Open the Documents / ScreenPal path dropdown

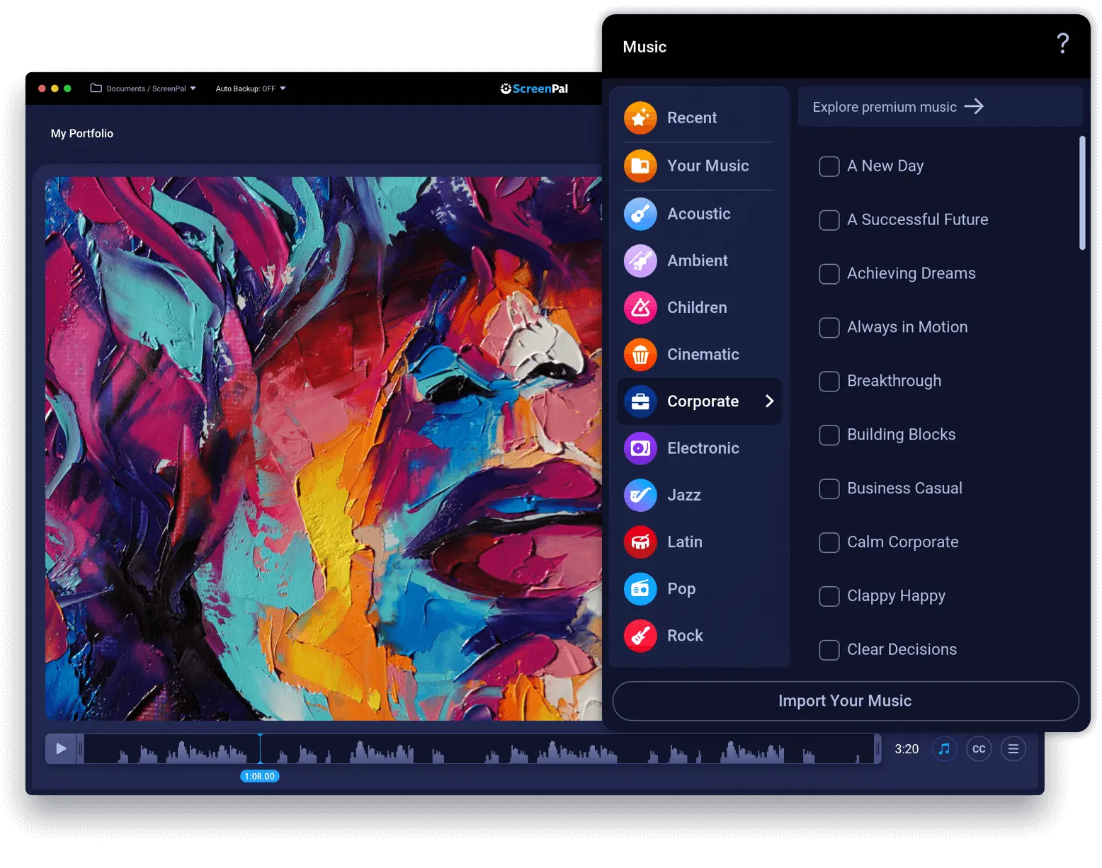(192, 88)
